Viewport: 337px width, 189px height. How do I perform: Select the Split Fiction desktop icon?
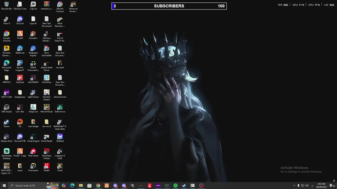(33, 94)
